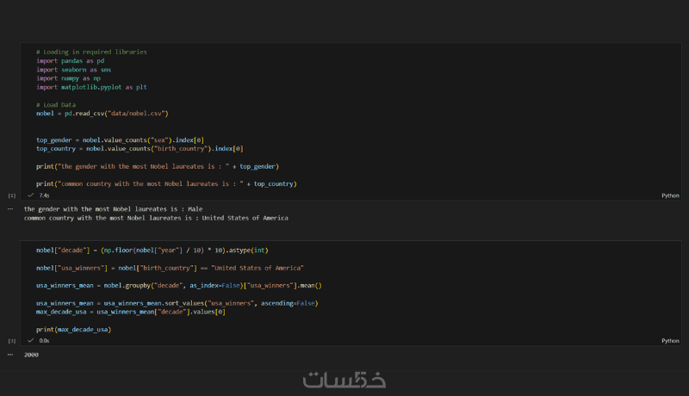The image size is (689, 396).
Task: Click the output line ending in "Male"
Action: (x=113, y=209)
